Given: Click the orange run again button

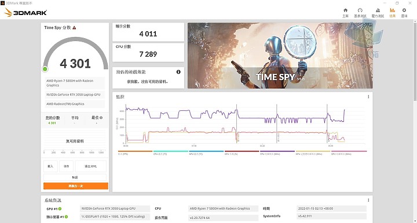Looking at the screenshot, I should 76,186.
